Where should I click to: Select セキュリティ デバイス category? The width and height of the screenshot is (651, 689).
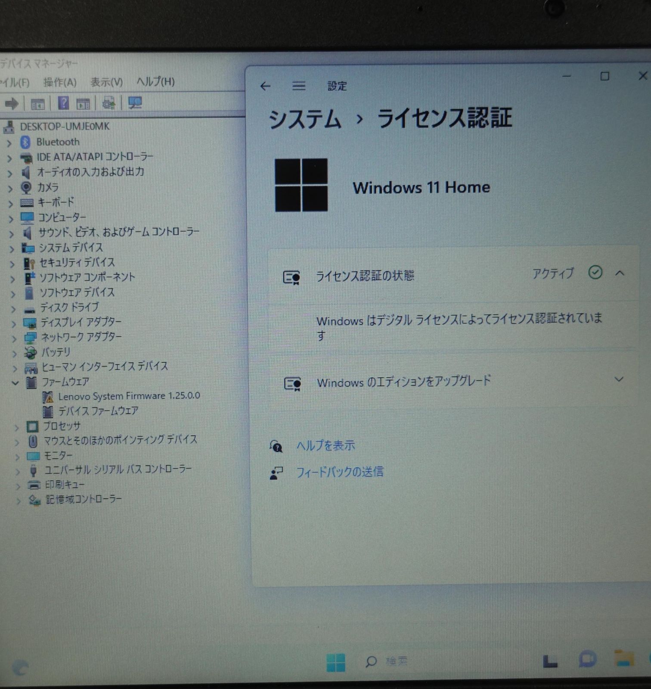(x=77, y=262)
